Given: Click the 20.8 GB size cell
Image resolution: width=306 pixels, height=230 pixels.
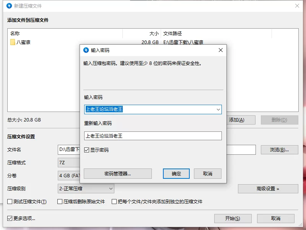Looking at the screenshot, I should (150, 42).
